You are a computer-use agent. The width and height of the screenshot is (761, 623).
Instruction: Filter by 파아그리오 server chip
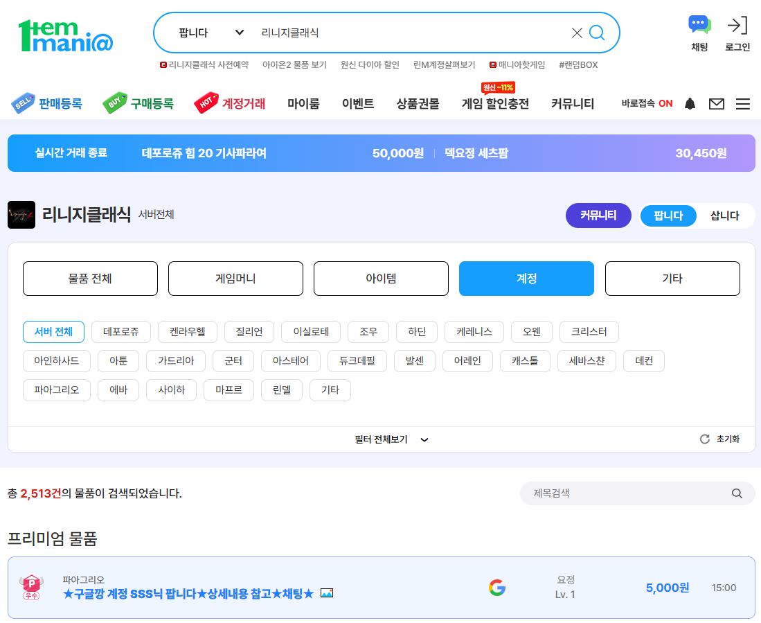[x=57, y=390]
